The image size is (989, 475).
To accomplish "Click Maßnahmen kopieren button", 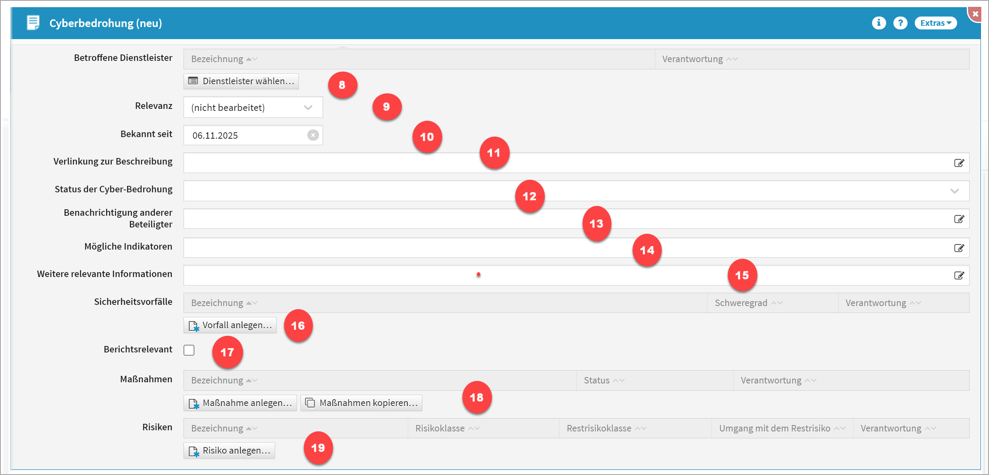I will point(361,403).
